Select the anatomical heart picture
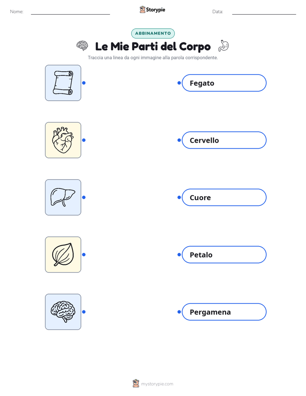 coord(63,140)
